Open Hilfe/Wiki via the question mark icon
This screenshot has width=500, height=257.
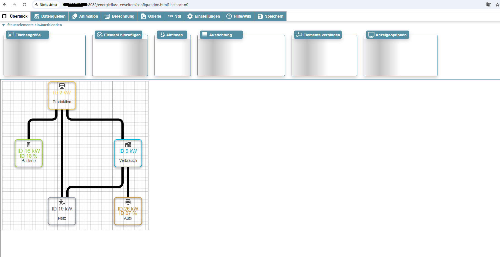pos(229,16)
